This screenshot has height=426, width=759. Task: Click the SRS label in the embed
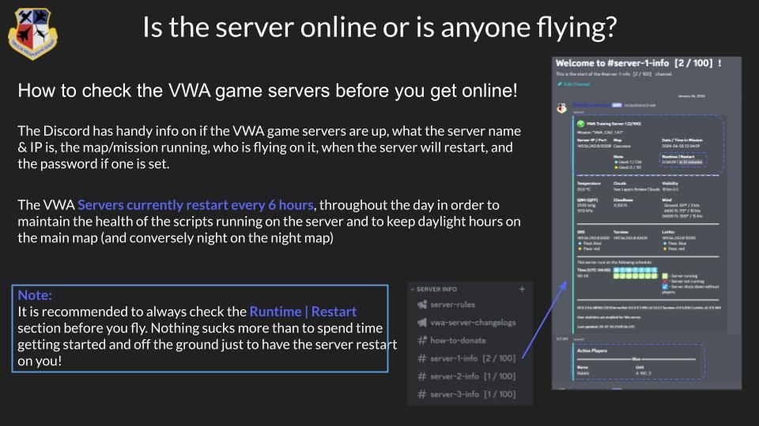[580, 232]
